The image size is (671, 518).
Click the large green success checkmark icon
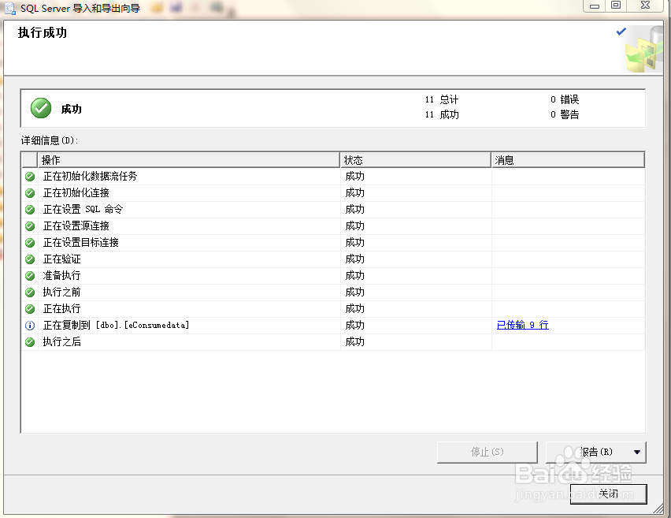coord(41,108)
